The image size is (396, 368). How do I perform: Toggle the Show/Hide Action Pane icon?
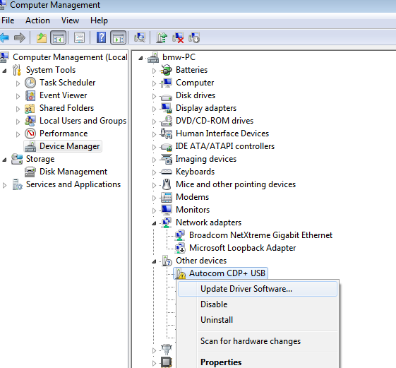click(x=118, y=38)
